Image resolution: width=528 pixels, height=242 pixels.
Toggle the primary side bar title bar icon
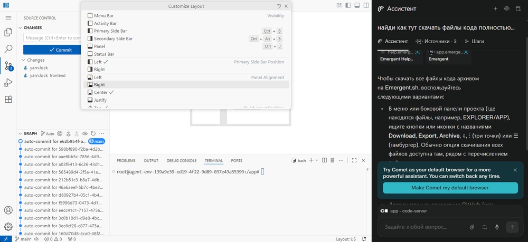[348, 5]
